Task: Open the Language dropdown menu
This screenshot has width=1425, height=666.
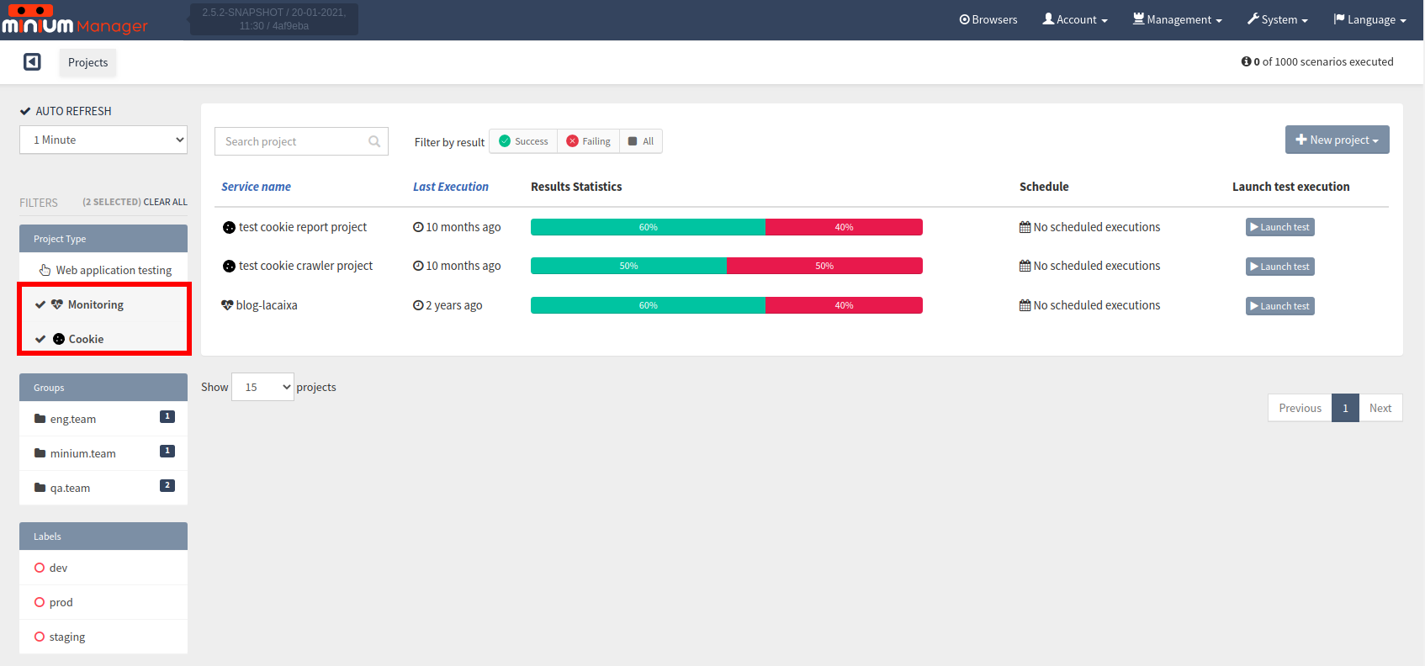Action: click(x=1369, y=19)
